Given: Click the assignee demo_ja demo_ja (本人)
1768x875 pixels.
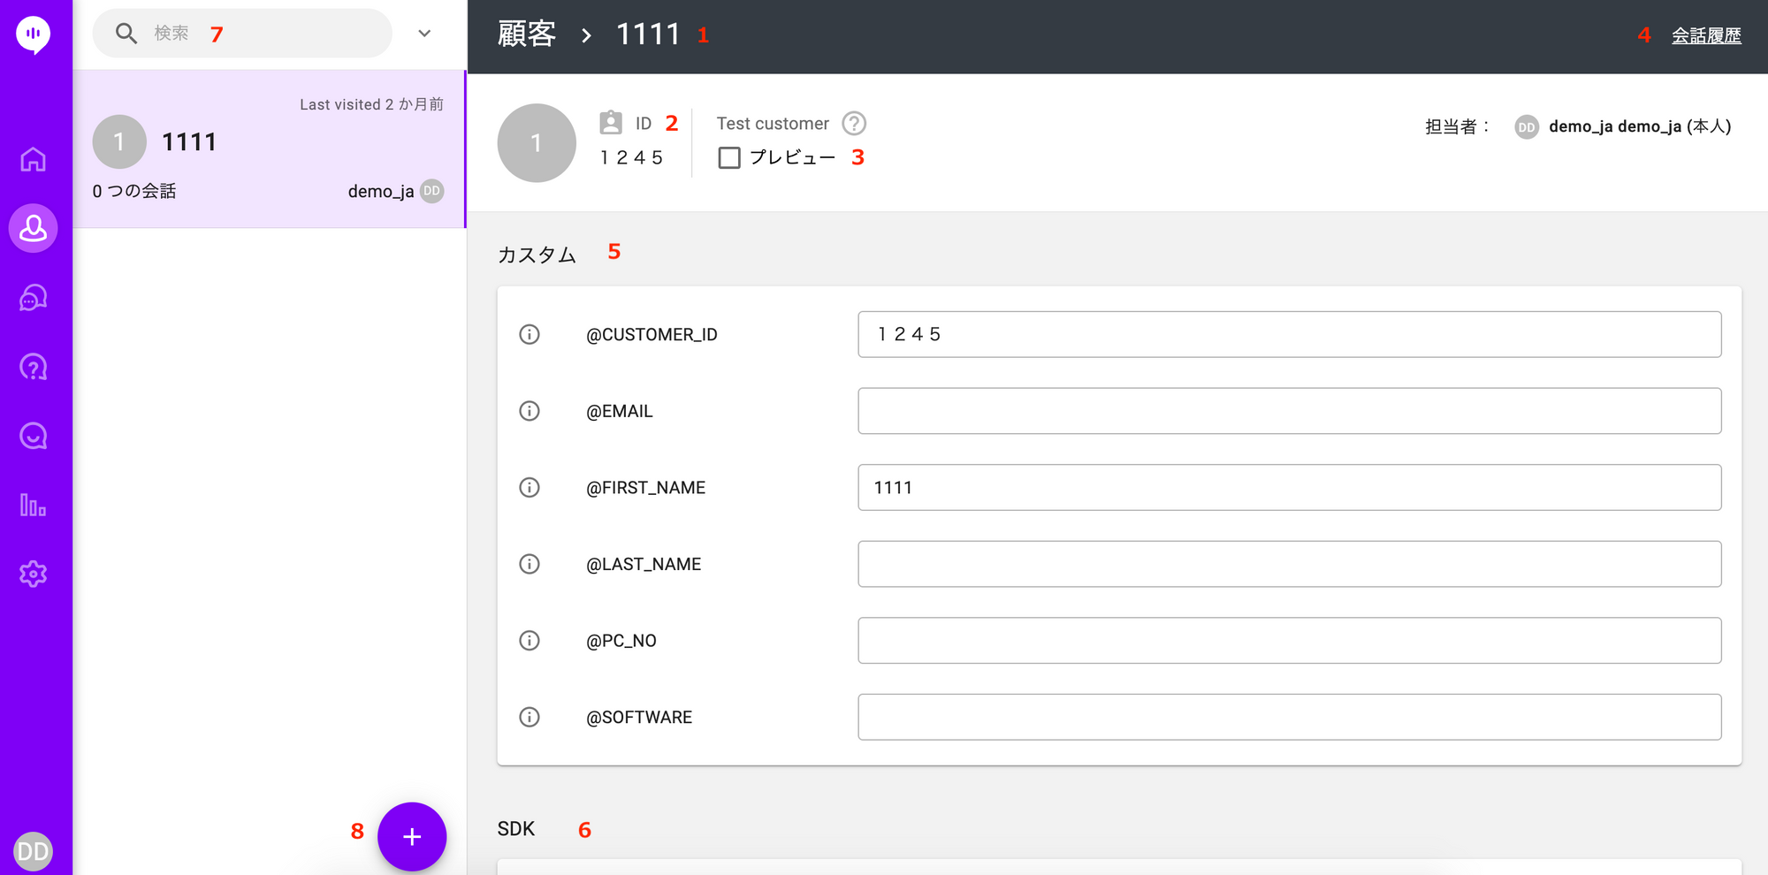Looking at the screenshot, I should [1639, 126].
